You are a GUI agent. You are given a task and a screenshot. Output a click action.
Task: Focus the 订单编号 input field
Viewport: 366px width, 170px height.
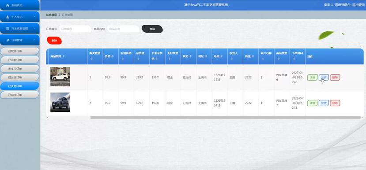[75, 29]
